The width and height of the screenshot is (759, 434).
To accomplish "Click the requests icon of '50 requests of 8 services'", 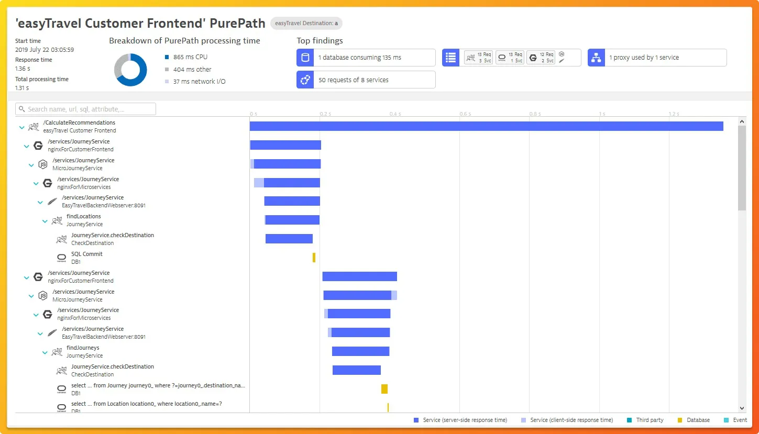I will [305, 80].
